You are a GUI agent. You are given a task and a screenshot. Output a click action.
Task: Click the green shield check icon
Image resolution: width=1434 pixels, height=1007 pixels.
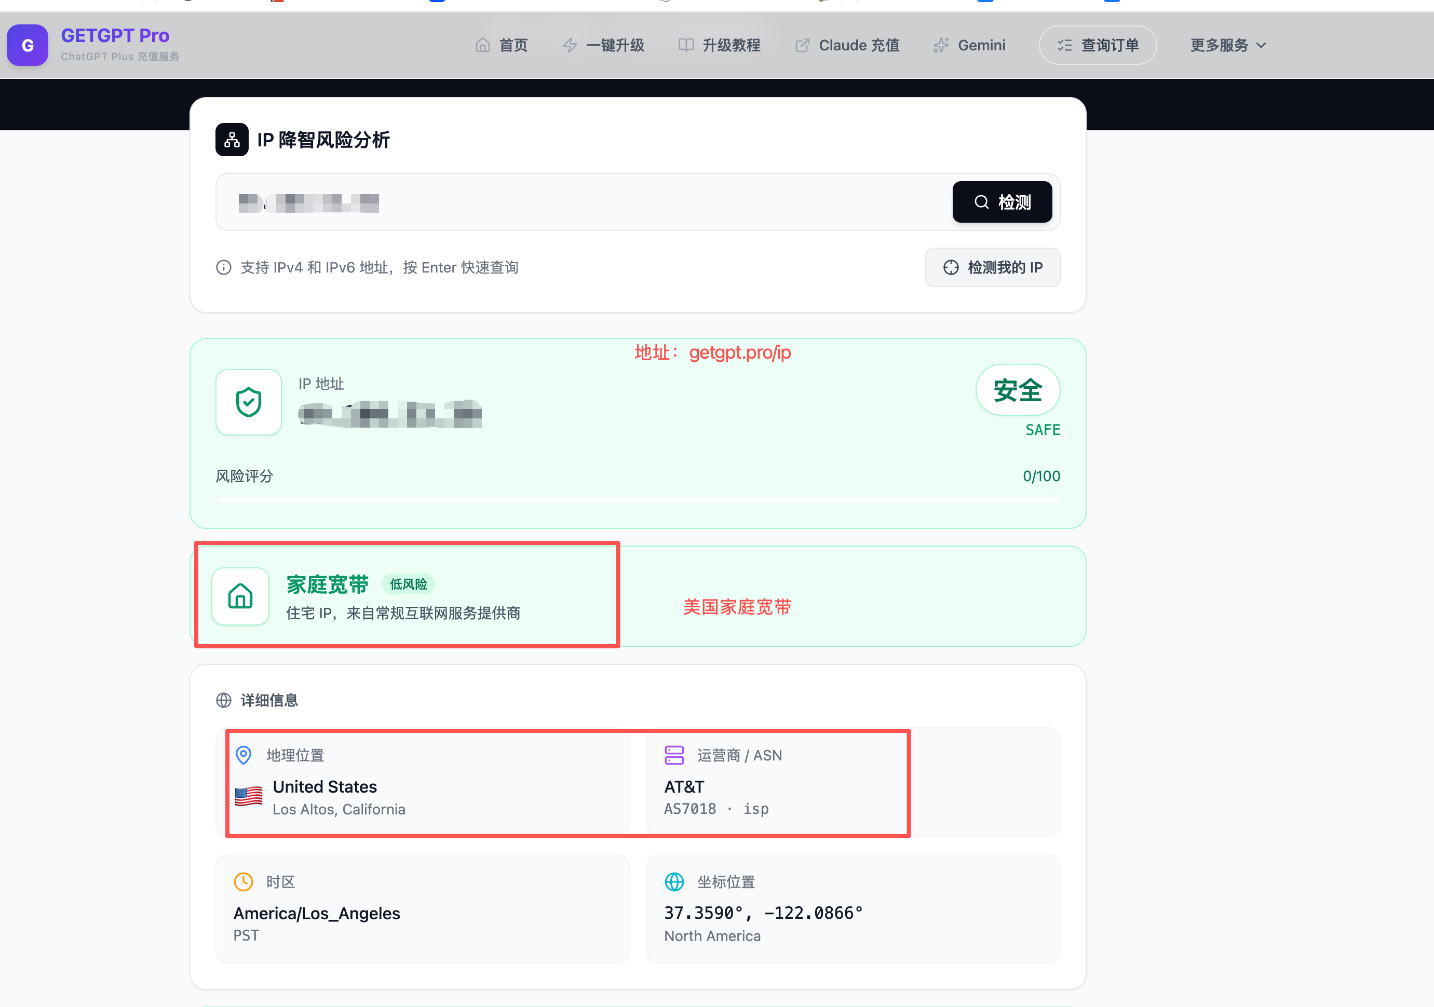[249, 402]
